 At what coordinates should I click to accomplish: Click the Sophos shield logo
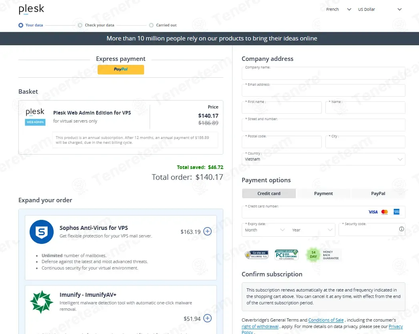click(x=41, y=232)
